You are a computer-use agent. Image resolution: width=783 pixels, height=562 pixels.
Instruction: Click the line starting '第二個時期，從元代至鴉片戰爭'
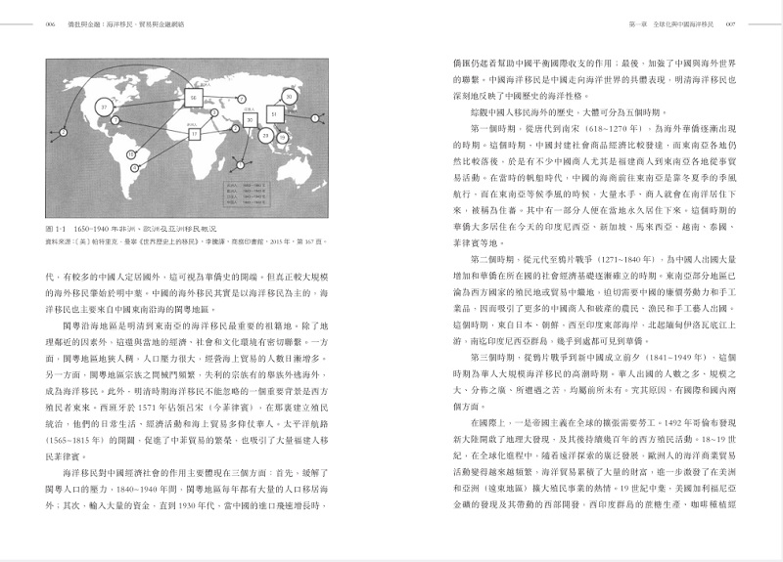pos(603,260)
